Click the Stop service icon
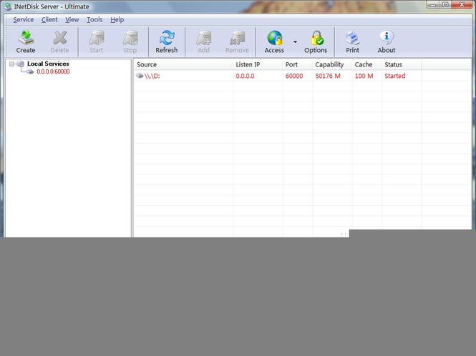 click(x=130, y=38)
